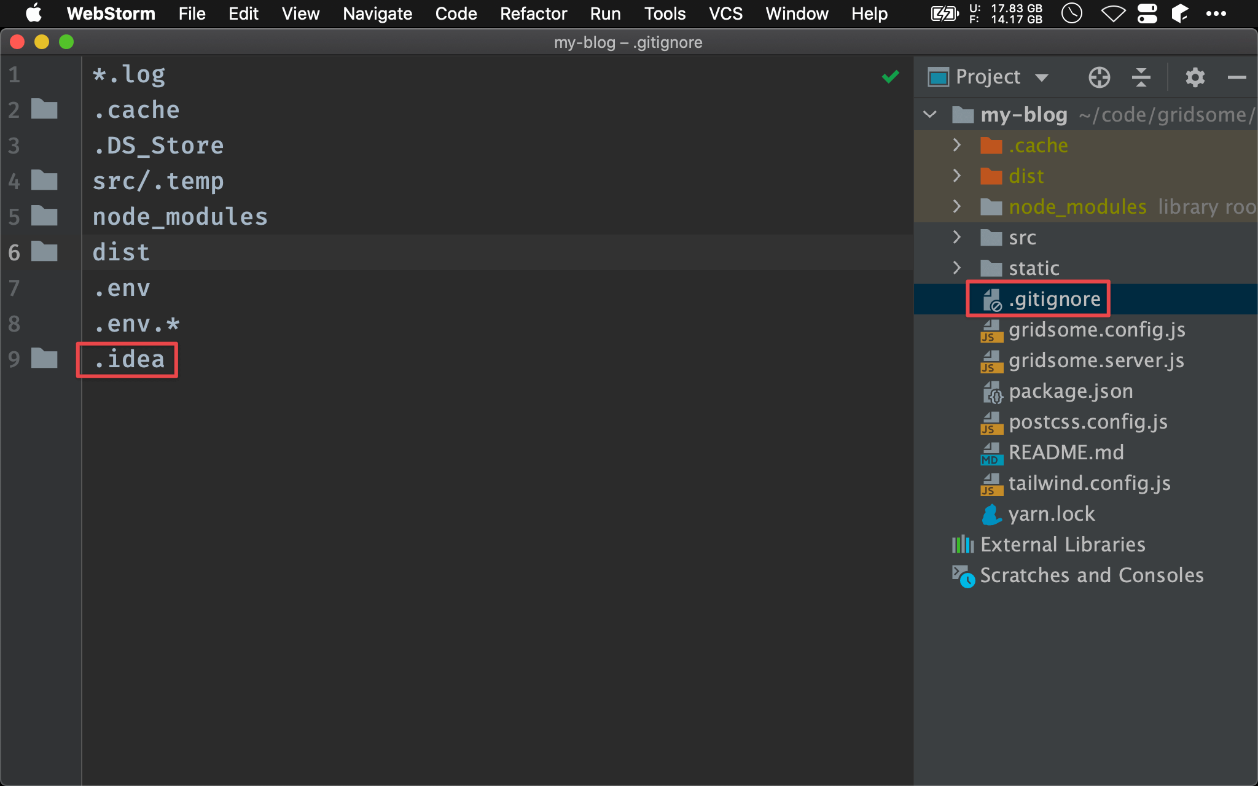Open the Window menu
The width and height of the screenshot is (1258, 786).
[797, 14]
